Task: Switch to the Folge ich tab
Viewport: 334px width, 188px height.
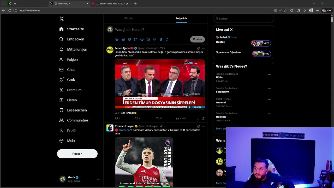Action: 181,19
